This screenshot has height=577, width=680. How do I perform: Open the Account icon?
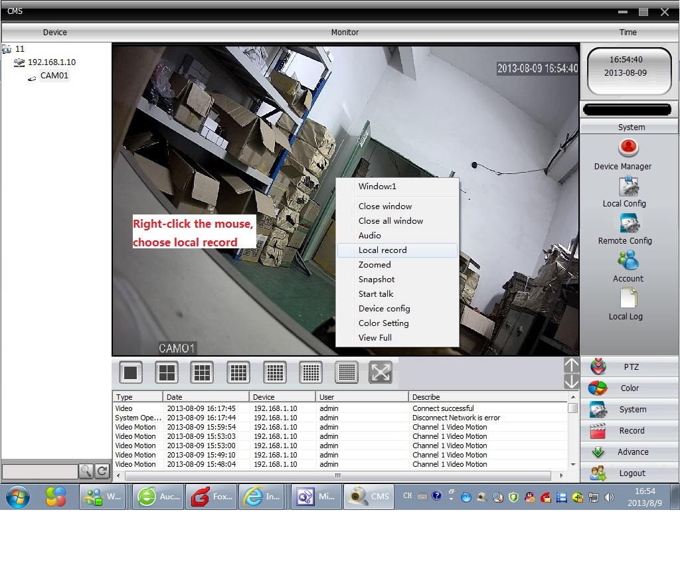[x=628, y=260]
